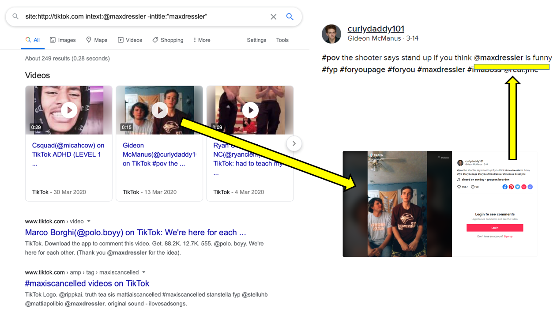Expand options arrow beside www.tiktok.com › video
This screenshot has width=557, height=316.
click(x=89, y=222)
